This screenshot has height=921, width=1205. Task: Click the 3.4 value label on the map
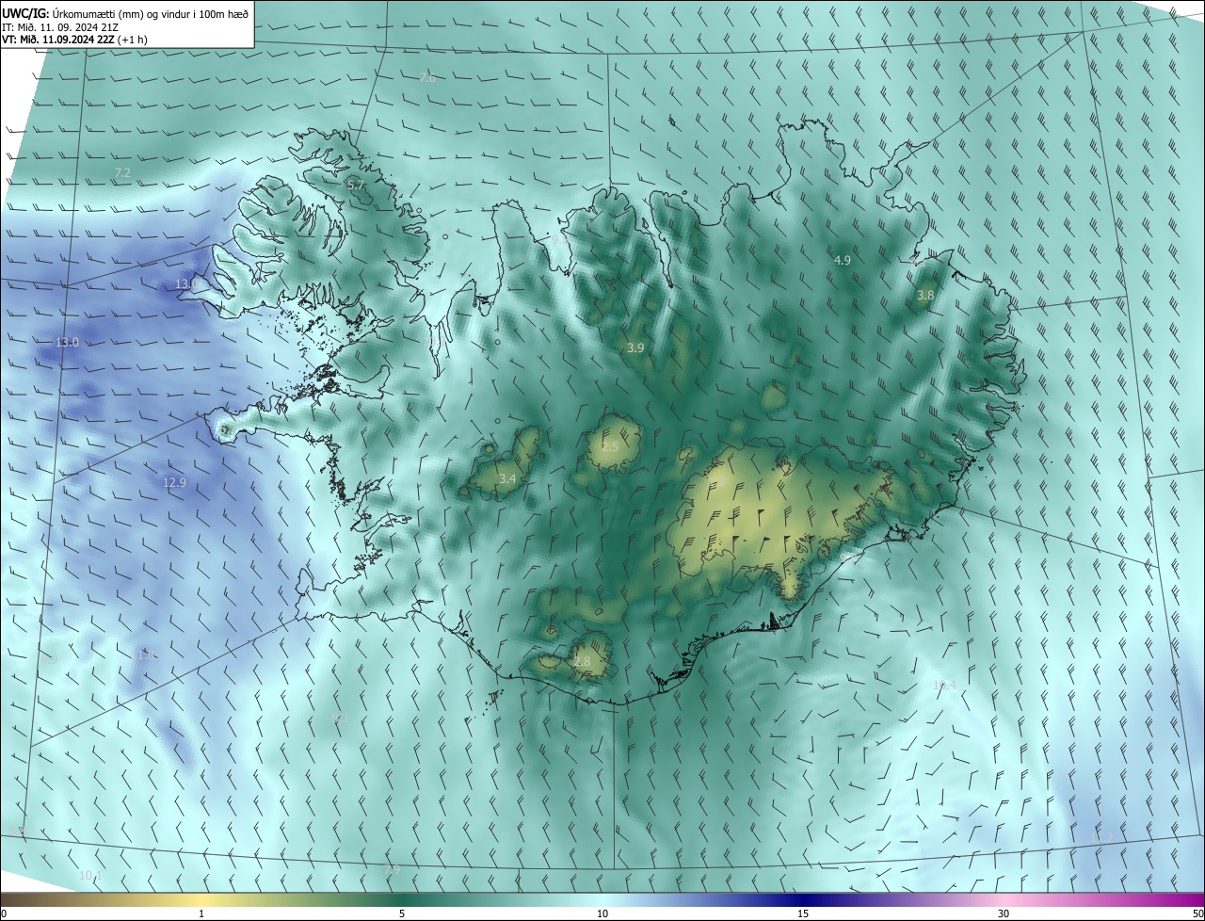(x=506, y=479)
